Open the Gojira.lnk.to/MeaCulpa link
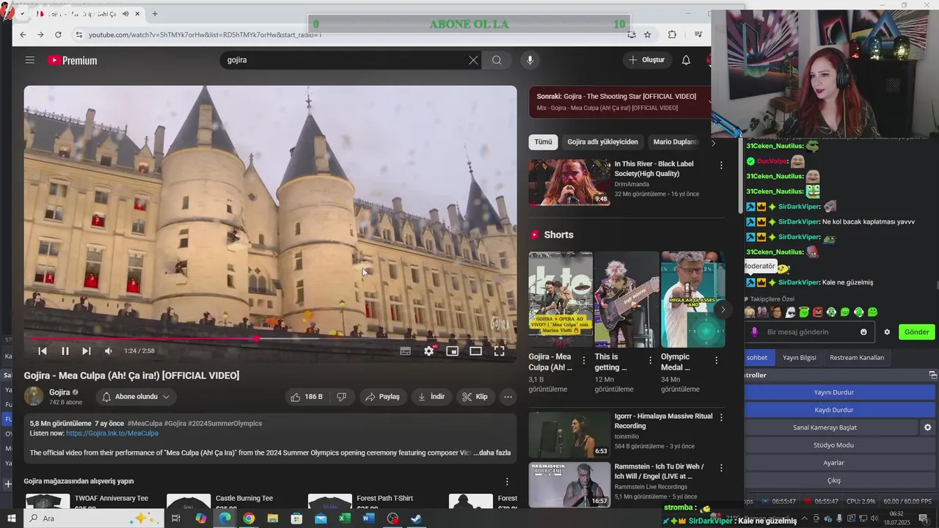This screenshot has height=528, width=939. 112,433
